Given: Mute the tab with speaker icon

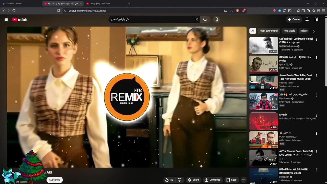Looking at the screenshot, I should pyautogui.click(x=49, y=4).
